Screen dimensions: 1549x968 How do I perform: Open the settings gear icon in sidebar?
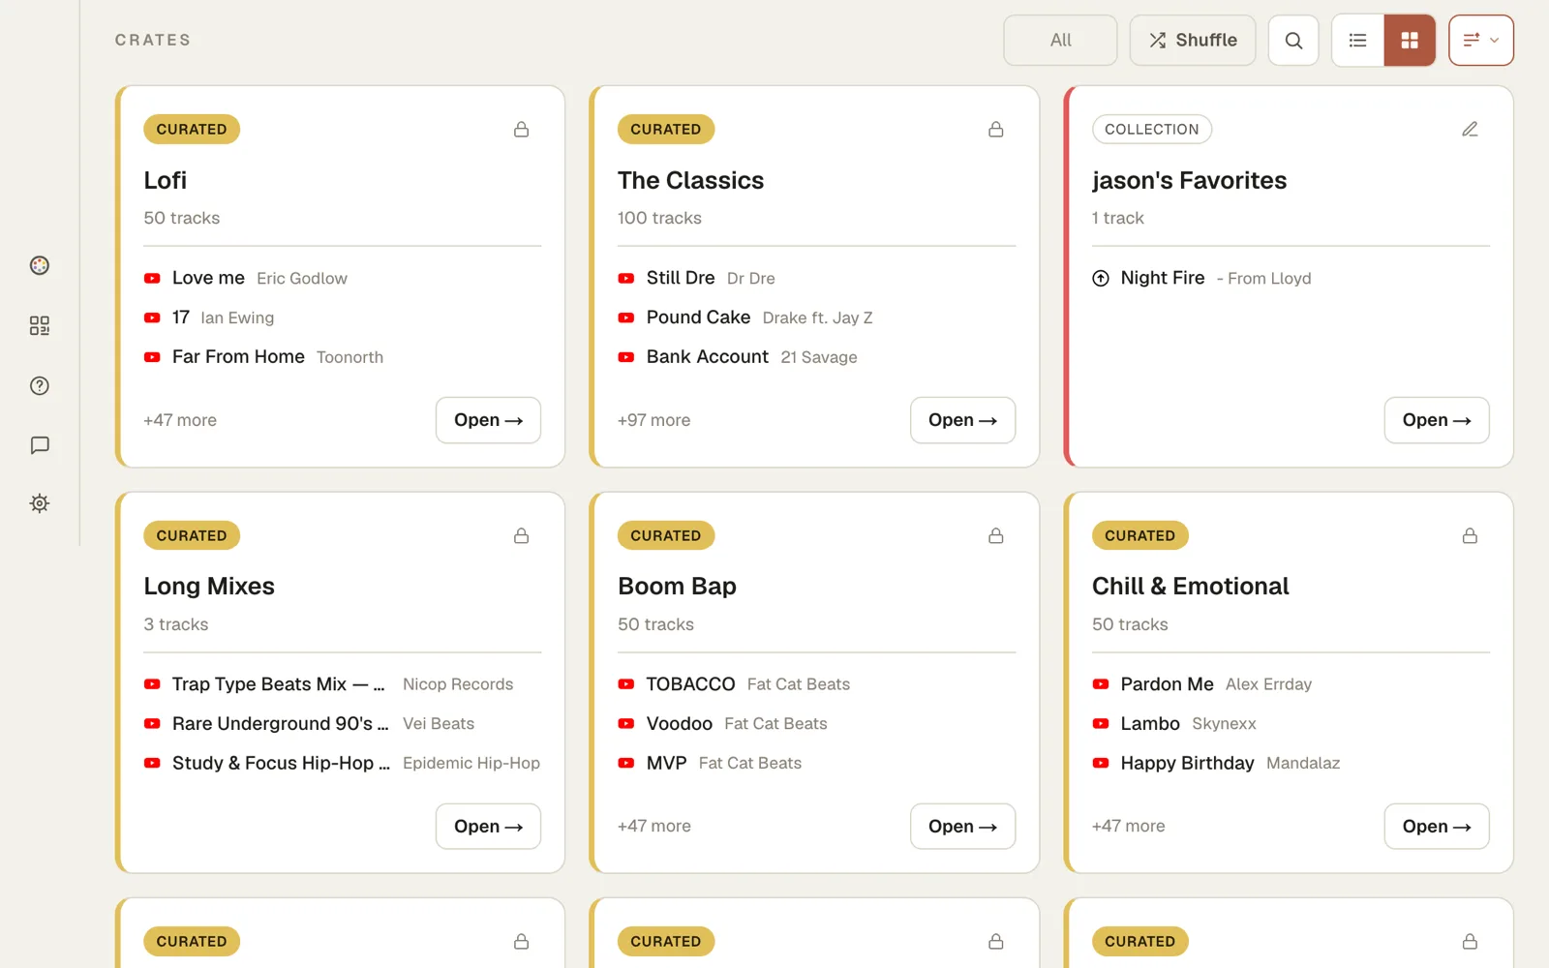pos(40,503)
